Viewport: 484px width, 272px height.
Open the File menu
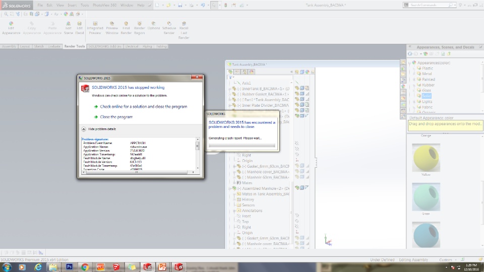coord(40,5)
